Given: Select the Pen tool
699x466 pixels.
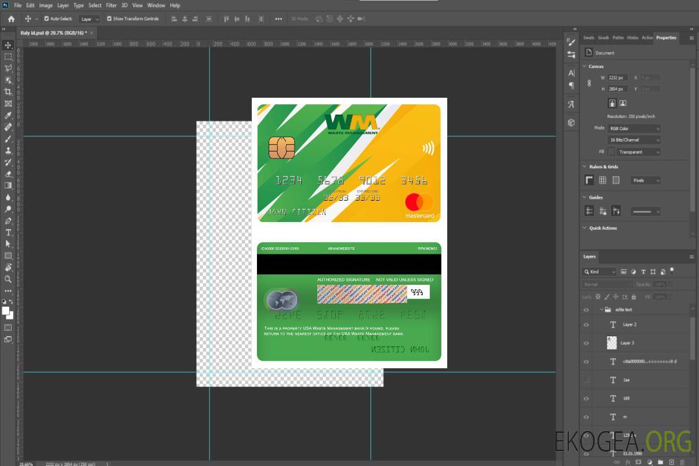Looking at the screenshot, I should 8,221.
